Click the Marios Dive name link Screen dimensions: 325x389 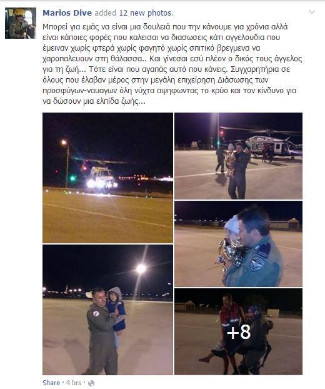[67, 13]
